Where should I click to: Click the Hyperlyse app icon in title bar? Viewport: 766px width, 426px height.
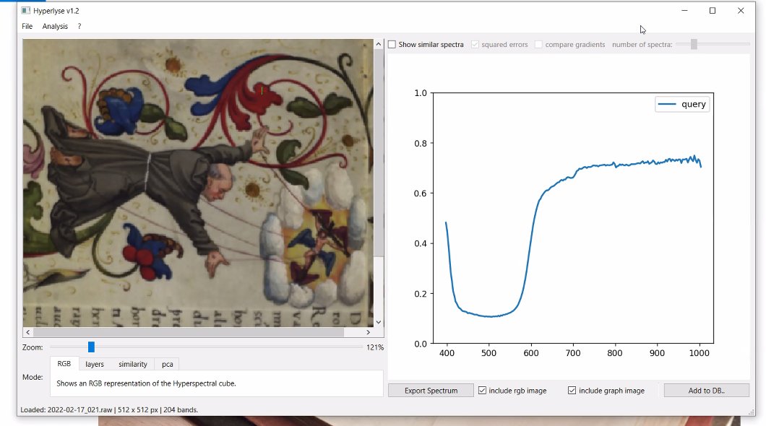point(26,10)
